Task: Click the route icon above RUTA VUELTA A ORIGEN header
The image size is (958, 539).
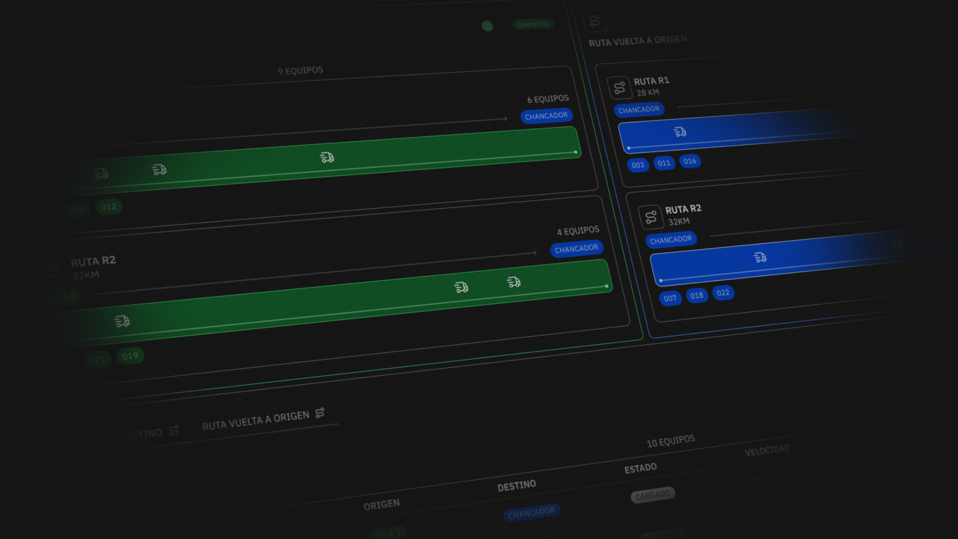Action: [x=594, y=21]
